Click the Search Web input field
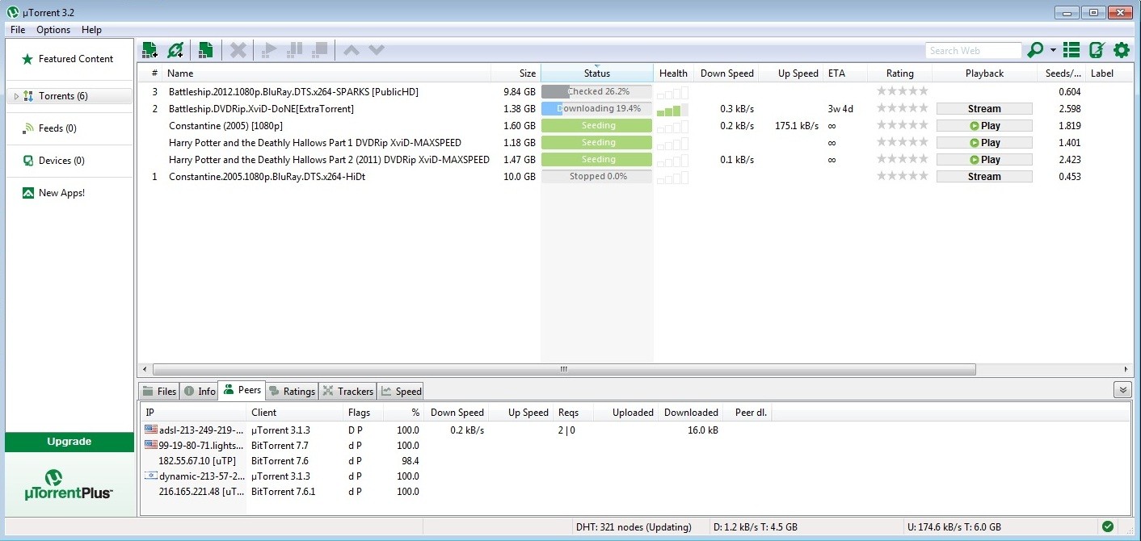1141x541 pixels. point(974,50)
